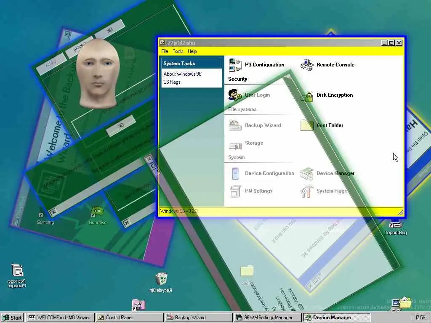The image size is (431, 323).
Task: Open the Tools menu
Action: 178,51
